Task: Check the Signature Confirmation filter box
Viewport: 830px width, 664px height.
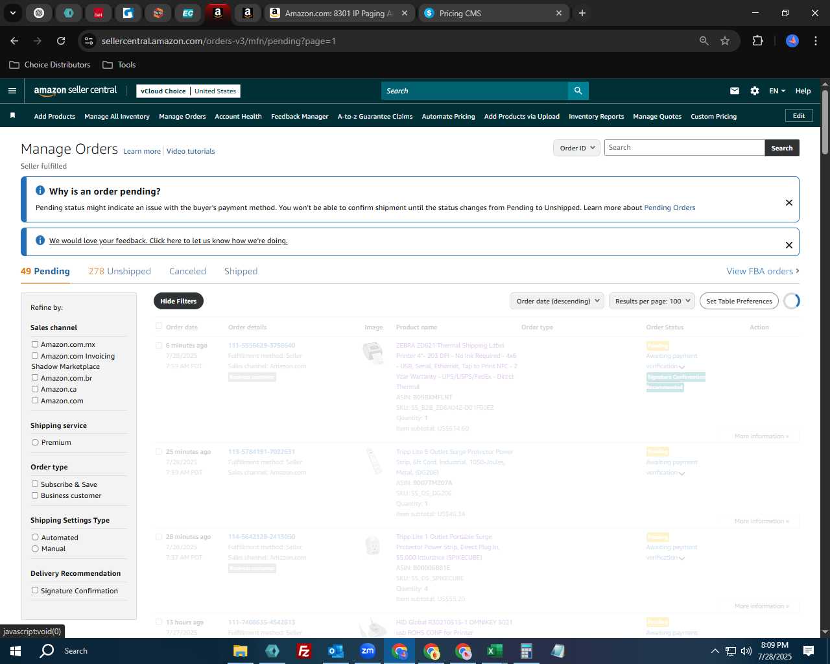Action: tap(35, 590)
